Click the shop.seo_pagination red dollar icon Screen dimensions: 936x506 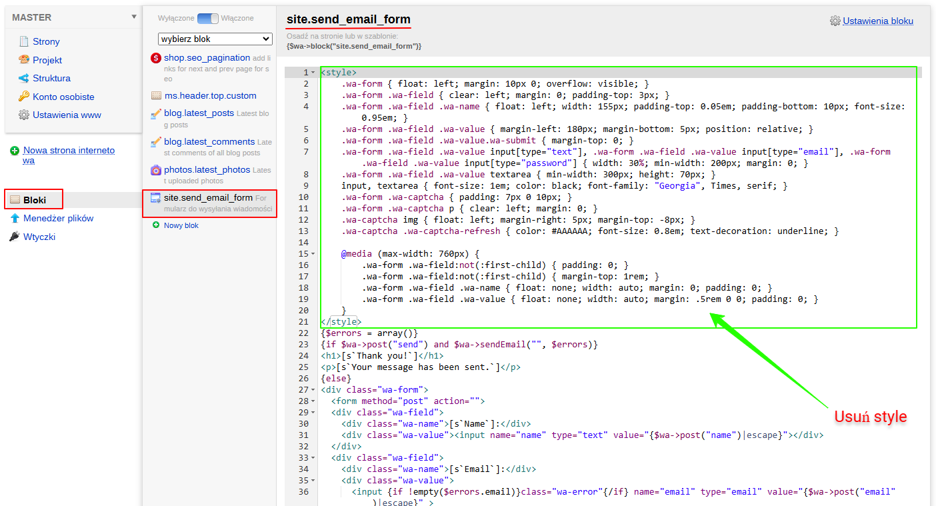pos(156,58)
